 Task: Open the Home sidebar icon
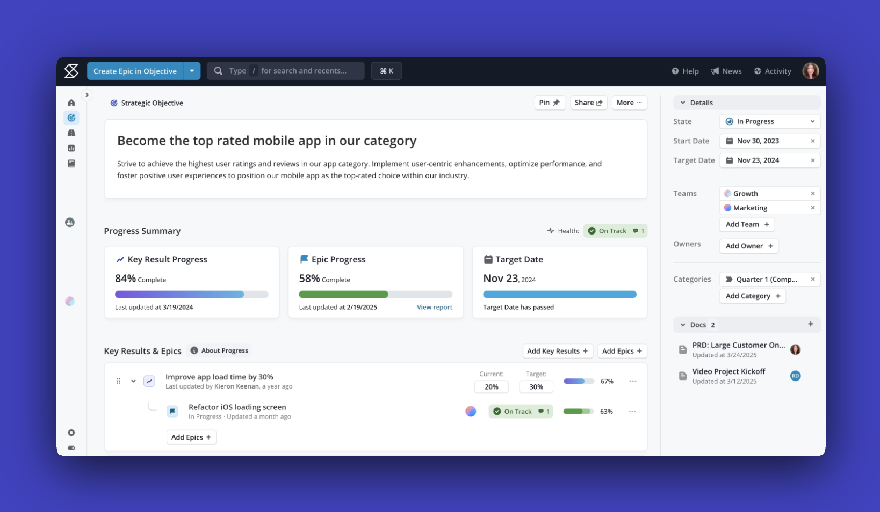click(x=71, y=103)
